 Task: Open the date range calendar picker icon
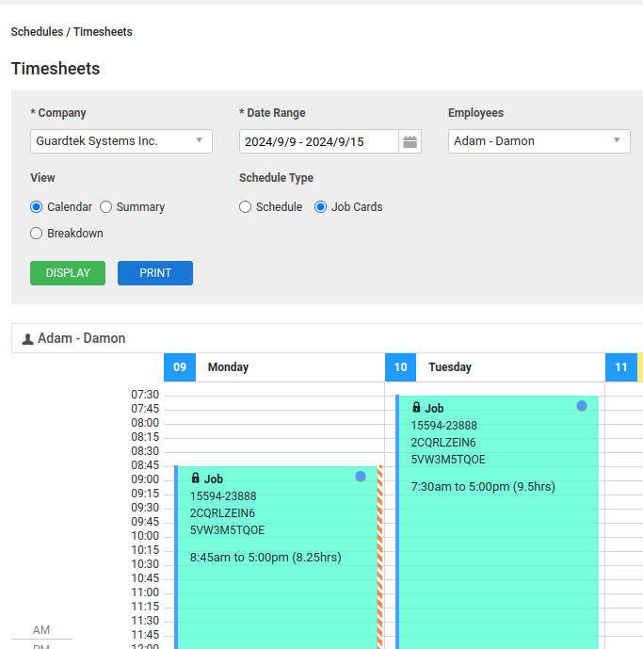pos(410,141)
